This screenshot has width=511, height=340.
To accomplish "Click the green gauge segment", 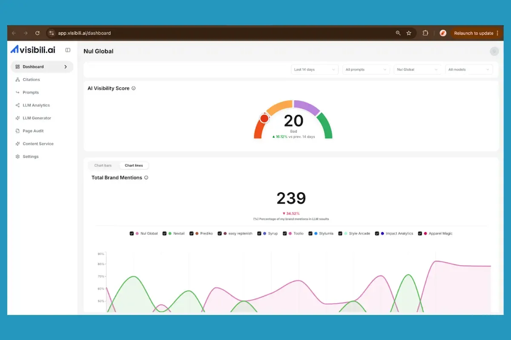I will click(326, 126).
